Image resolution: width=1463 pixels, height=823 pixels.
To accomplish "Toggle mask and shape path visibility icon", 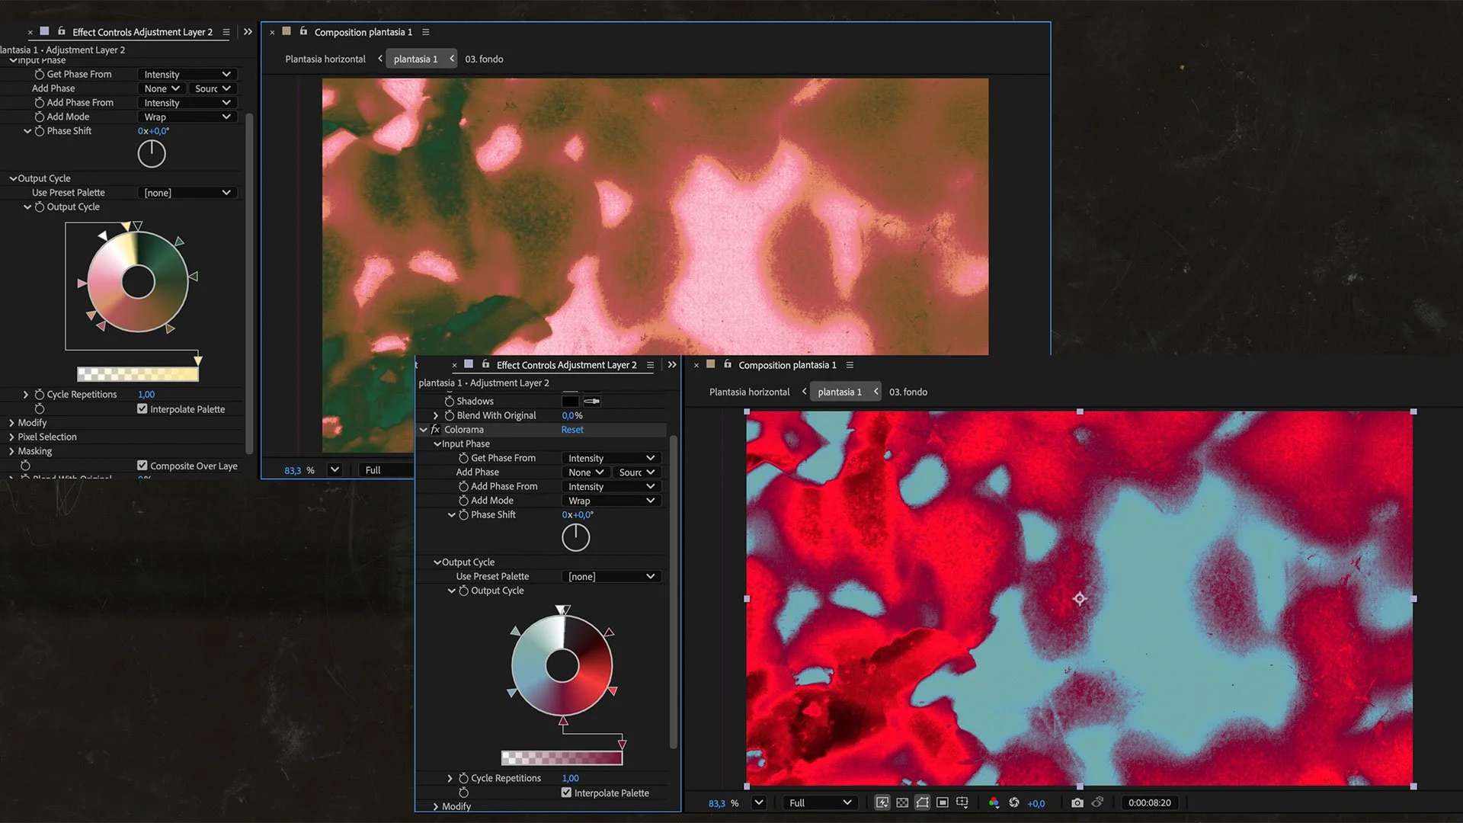I will 922,802.
